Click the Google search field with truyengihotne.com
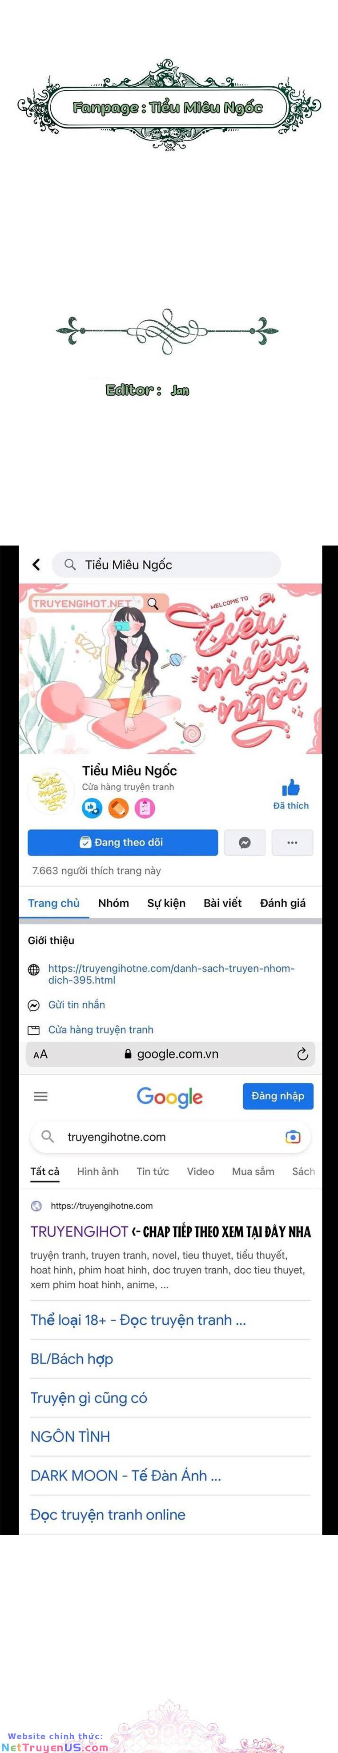338x1753 pixels. point(171,1137)
